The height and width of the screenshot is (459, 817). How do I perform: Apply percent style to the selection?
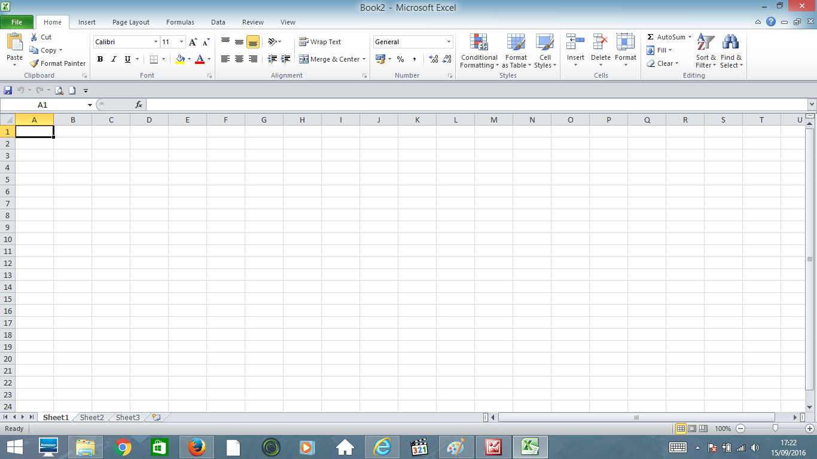[x=399, y=59]
